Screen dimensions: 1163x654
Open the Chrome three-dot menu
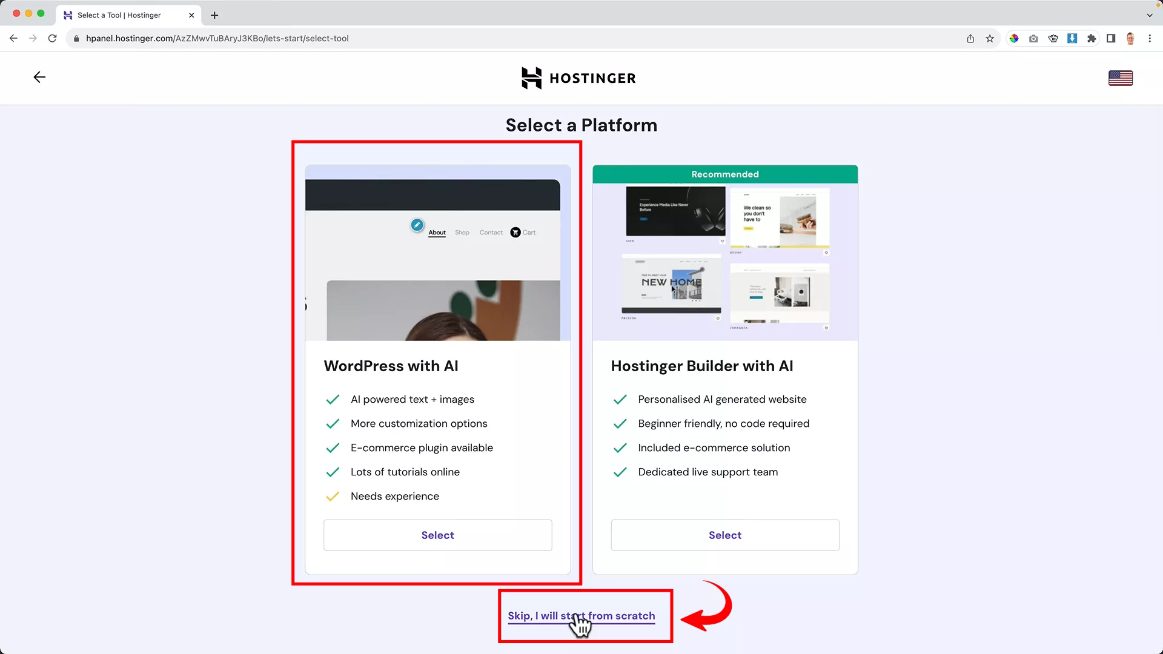1151,38
